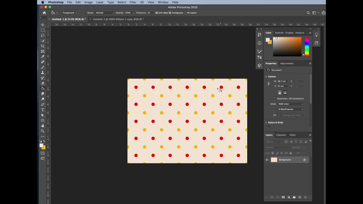The image size is (363, 204).
Task: Change screen mode icon at toolbar bottom
Action: [43, 159]
